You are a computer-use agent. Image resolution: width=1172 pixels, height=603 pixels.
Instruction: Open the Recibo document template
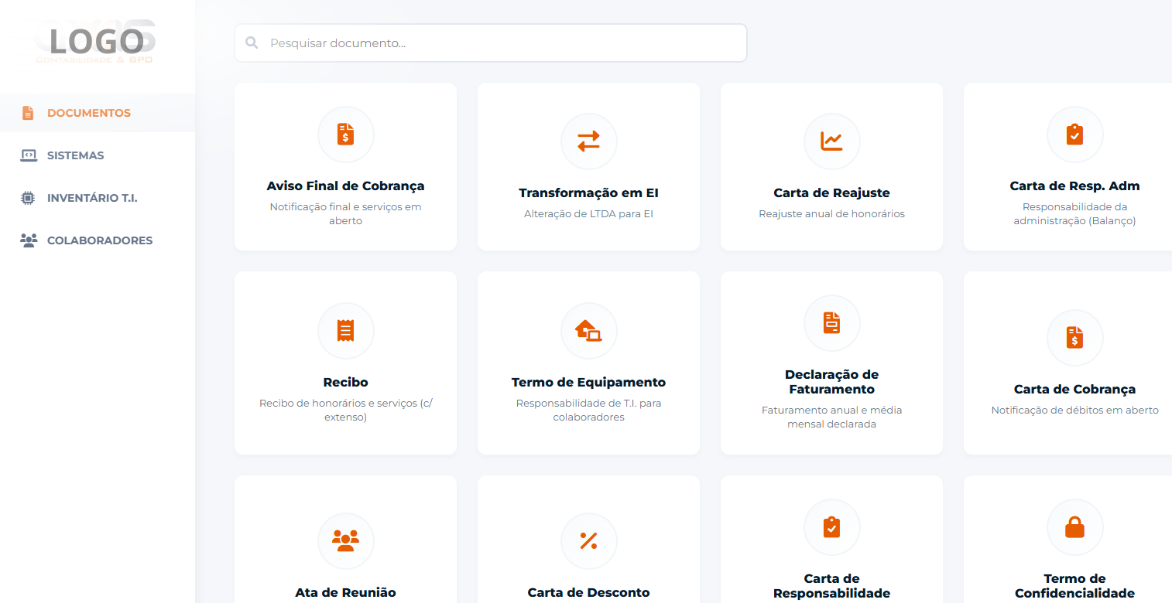(345, 363)
